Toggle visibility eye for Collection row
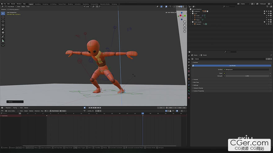This screenshot has width=273, height=153. pos(269,11)
